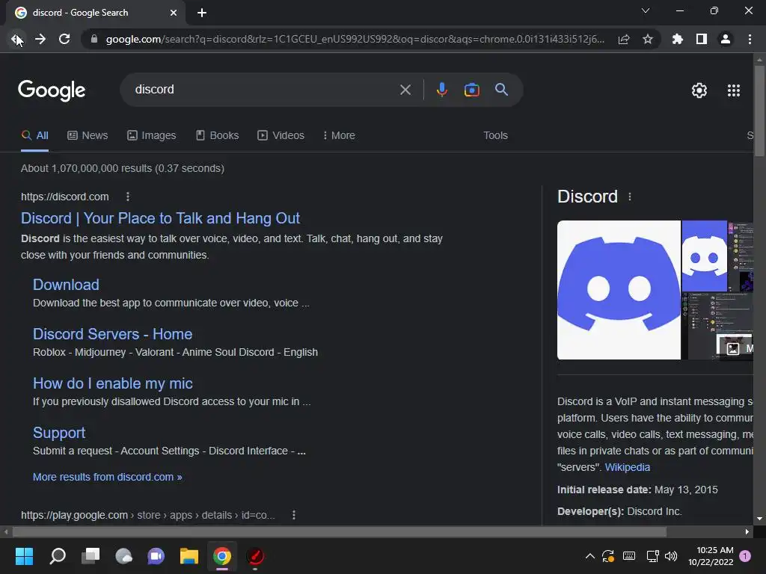Image resolution: width=766 pixels, height=574 pixels.
Task: Open the Wikipedia source link
Action: point(628,467)
